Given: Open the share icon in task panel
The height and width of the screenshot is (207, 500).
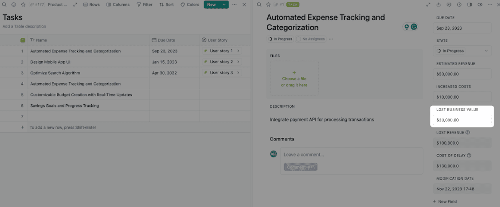Looking at the screenshot, I should click(x=439, y=5).
